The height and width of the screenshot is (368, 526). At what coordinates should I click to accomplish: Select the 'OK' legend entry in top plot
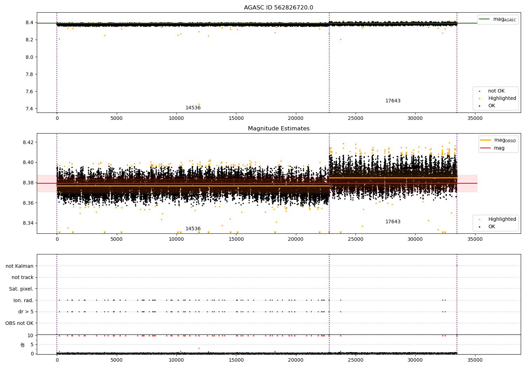[x=492, y=106]
